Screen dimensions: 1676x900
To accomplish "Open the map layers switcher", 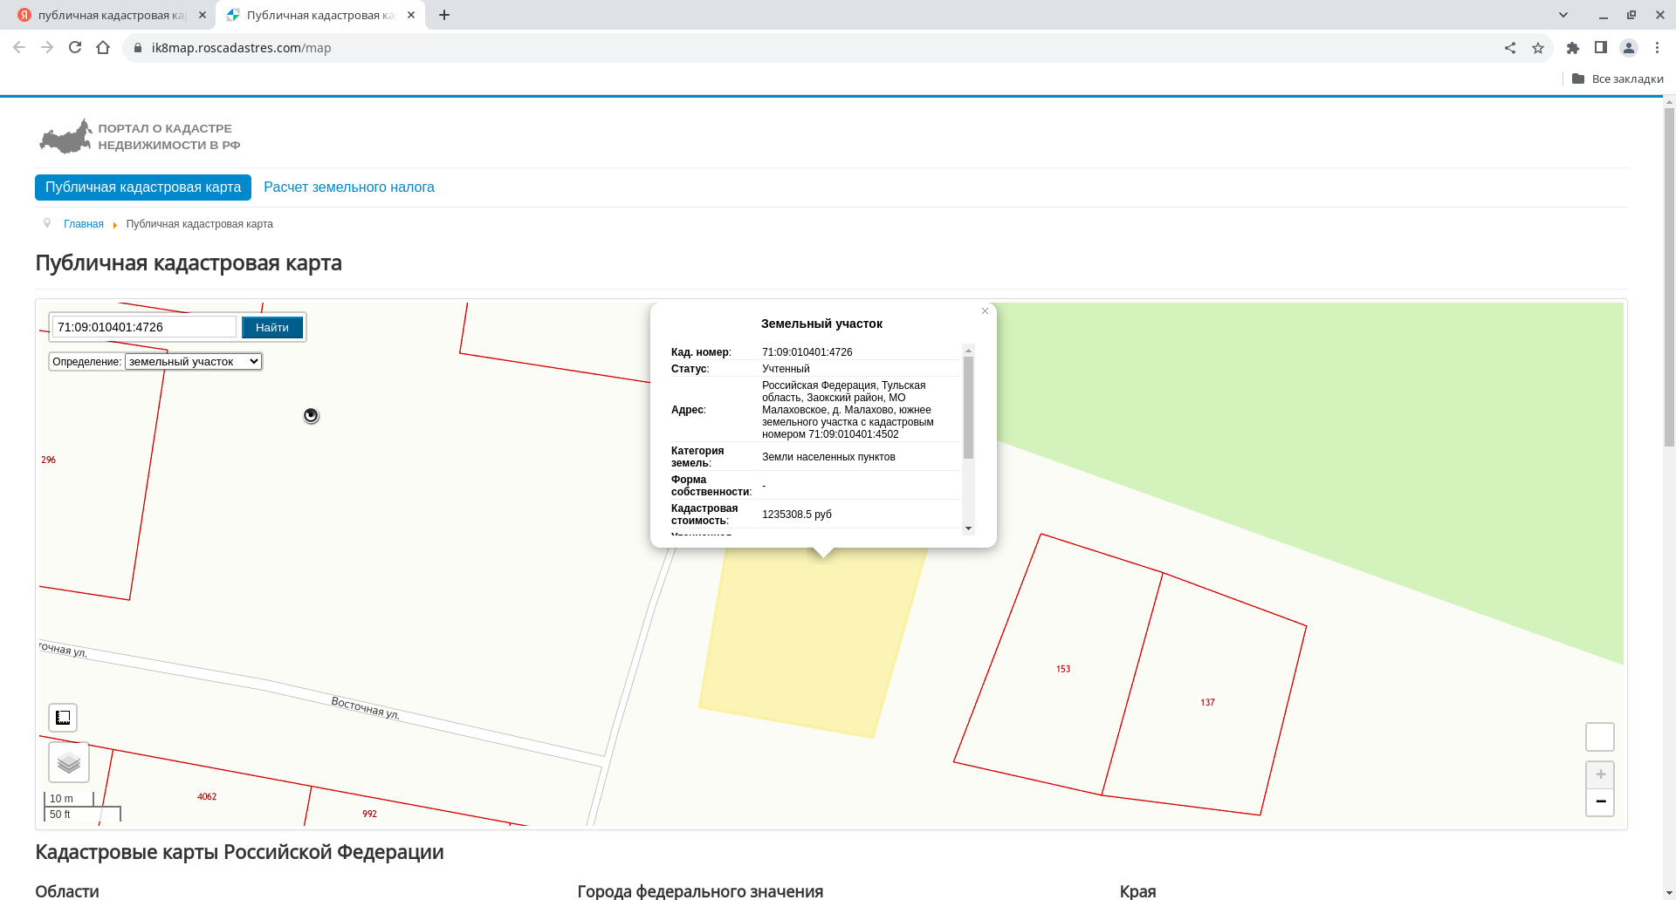I will (69, 763).
